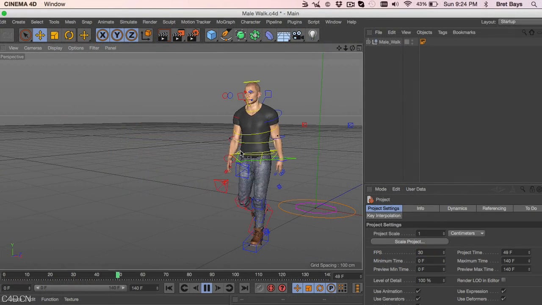Enable the Use Expression checkbox
Viewport: 542px width, 305px height.
[503, 291]
